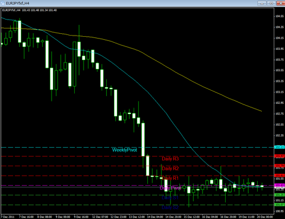Click the 16 Dec 20:00 time axis label
Viewport: 285px width, 219px height.
pyautogui.click(x=228, y=217)
